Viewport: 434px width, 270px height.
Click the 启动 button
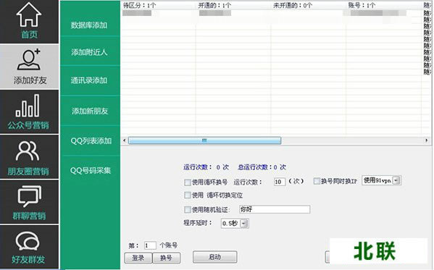pos(214,257)
